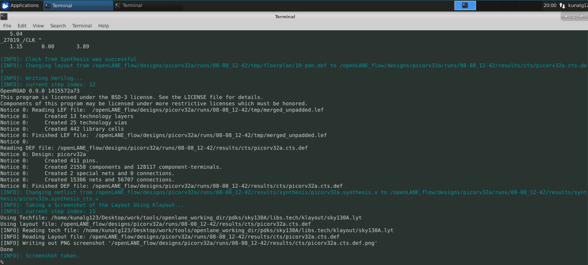
Task: Select the highlighted Terminal taskbar button
Action: click(x=78, y=6)
